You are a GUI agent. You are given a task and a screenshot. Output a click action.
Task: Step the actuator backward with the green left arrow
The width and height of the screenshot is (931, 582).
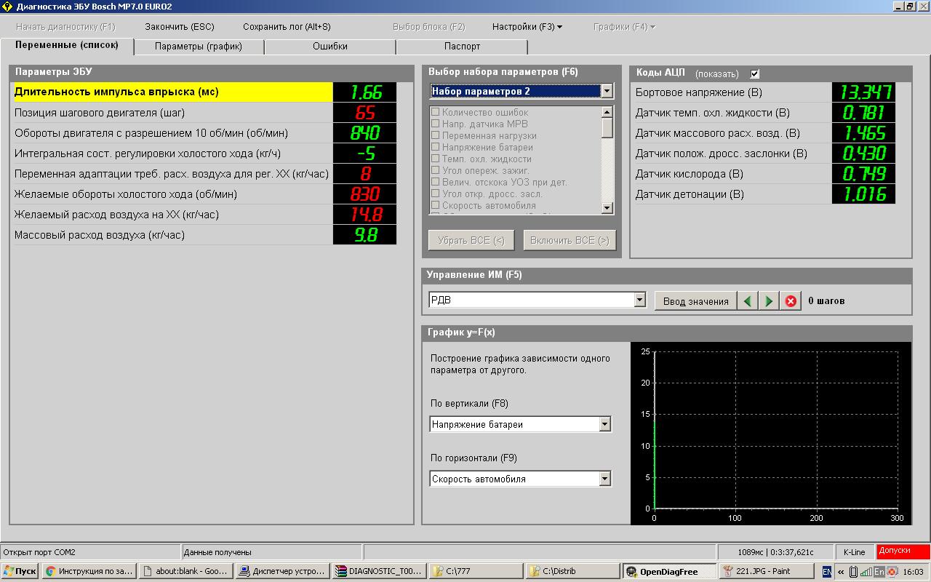click(x=747, y=301)
